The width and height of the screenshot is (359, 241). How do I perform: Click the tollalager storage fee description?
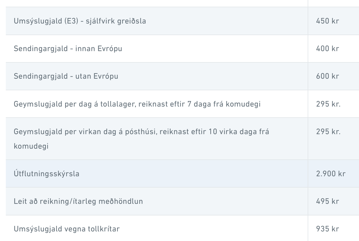pos(137,104)
